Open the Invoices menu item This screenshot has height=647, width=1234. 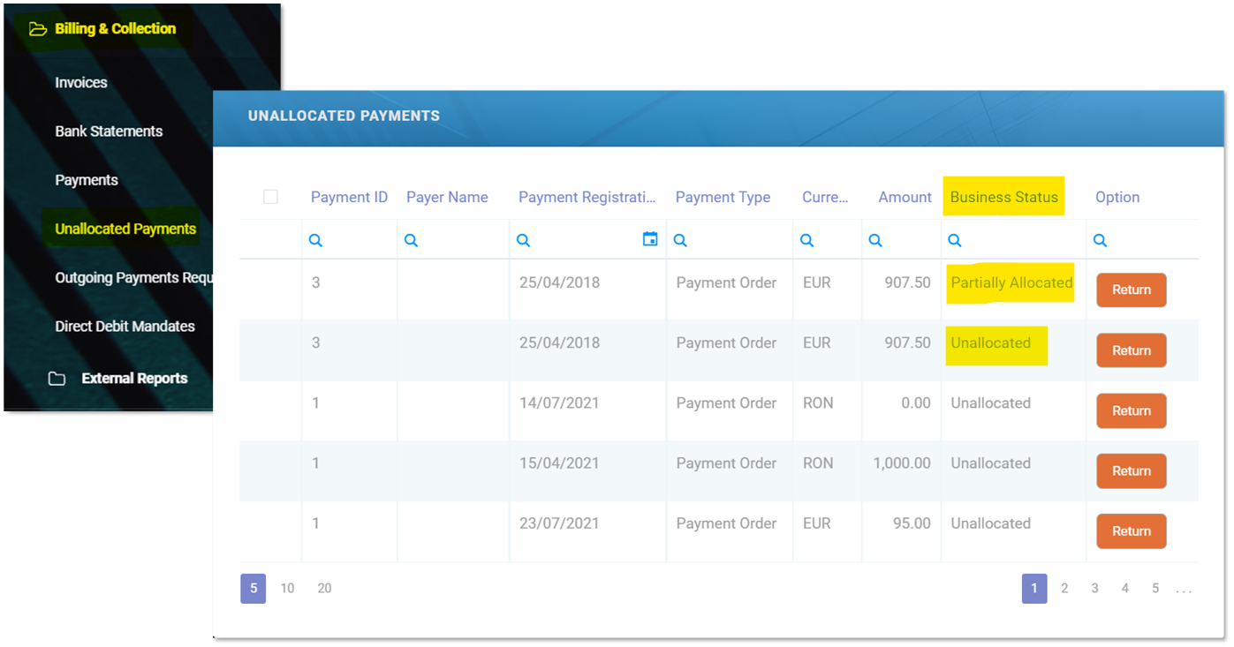pyautogui.click(x=81, y=83)
